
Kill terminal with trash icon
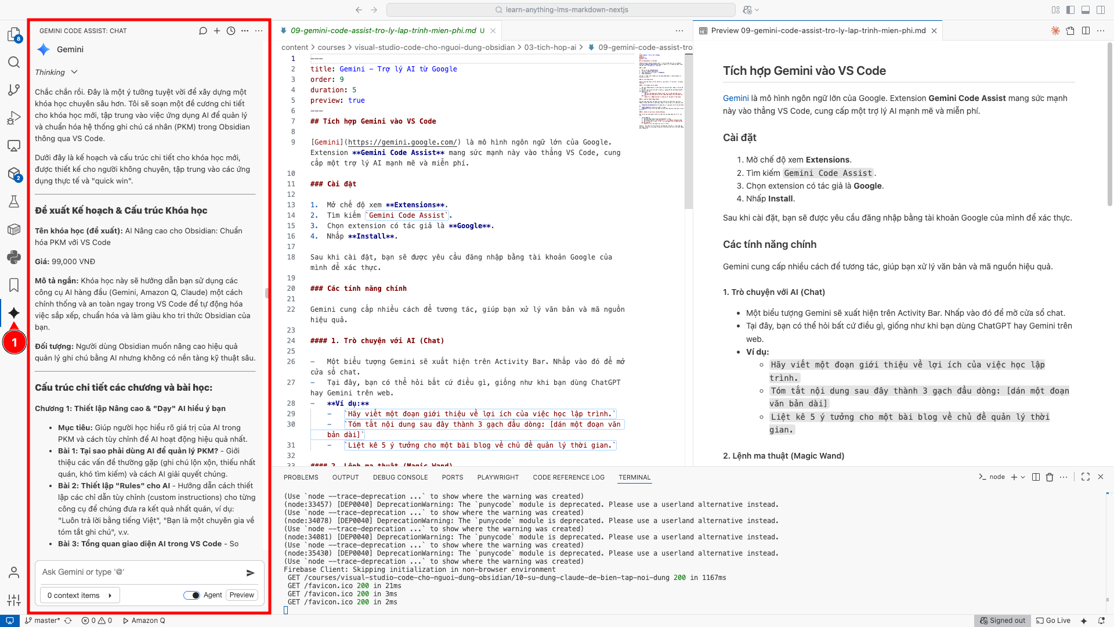tap(1050, 477)
